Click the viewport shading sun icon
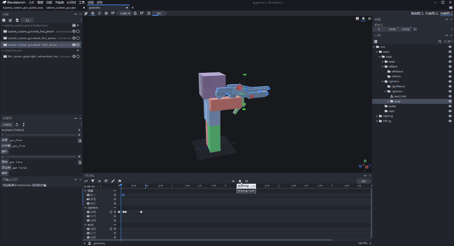The width and height of the screenshot is (454, 246). tap(364, 18)
